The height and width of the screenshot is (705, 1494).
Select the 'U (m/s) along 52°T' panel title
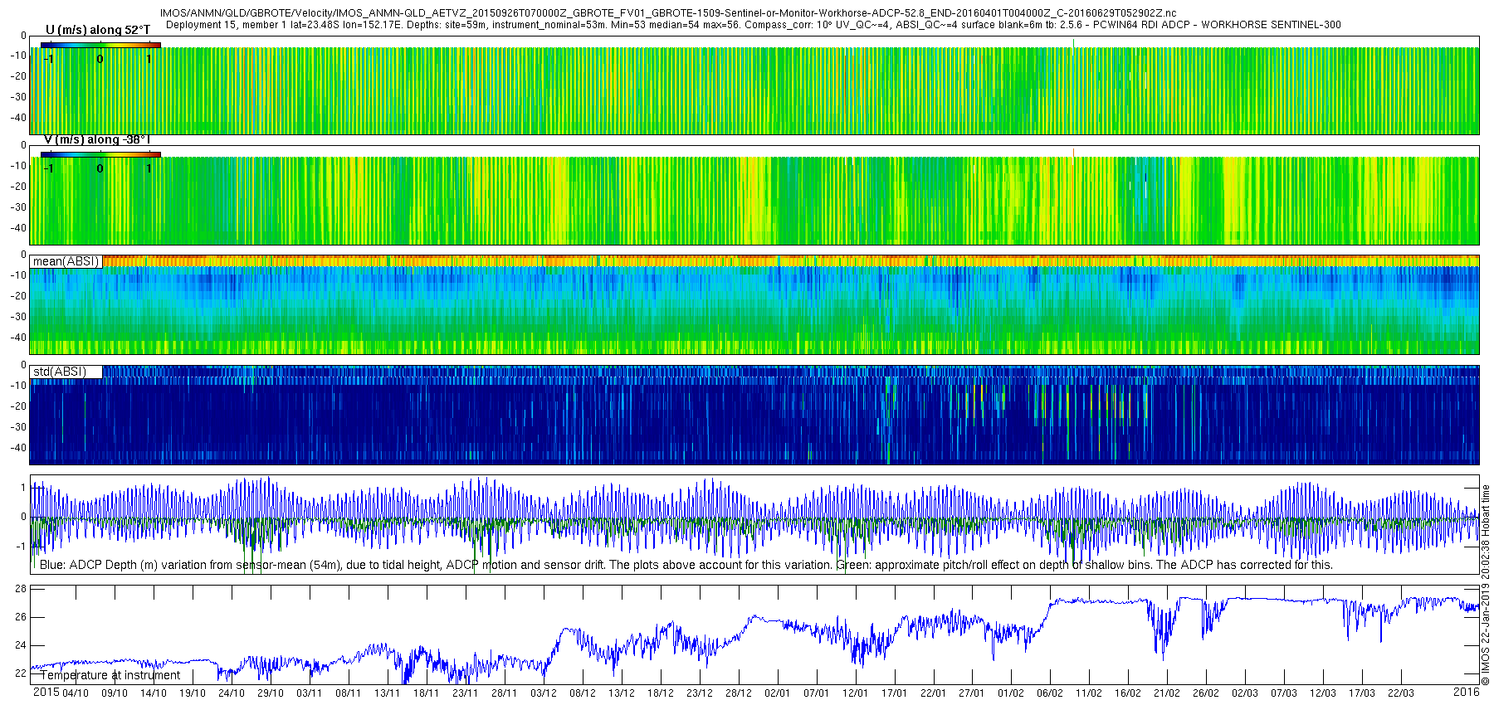click(x=98, y=30)
